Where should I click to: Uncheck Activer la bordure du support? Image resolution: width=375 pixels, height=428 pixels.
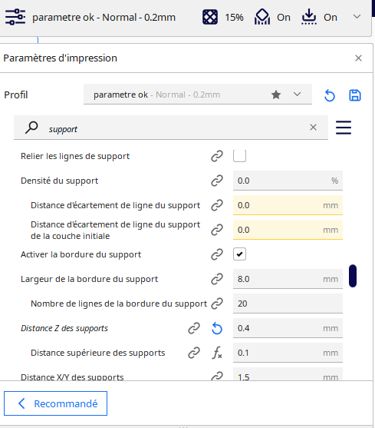pos(240,254)
